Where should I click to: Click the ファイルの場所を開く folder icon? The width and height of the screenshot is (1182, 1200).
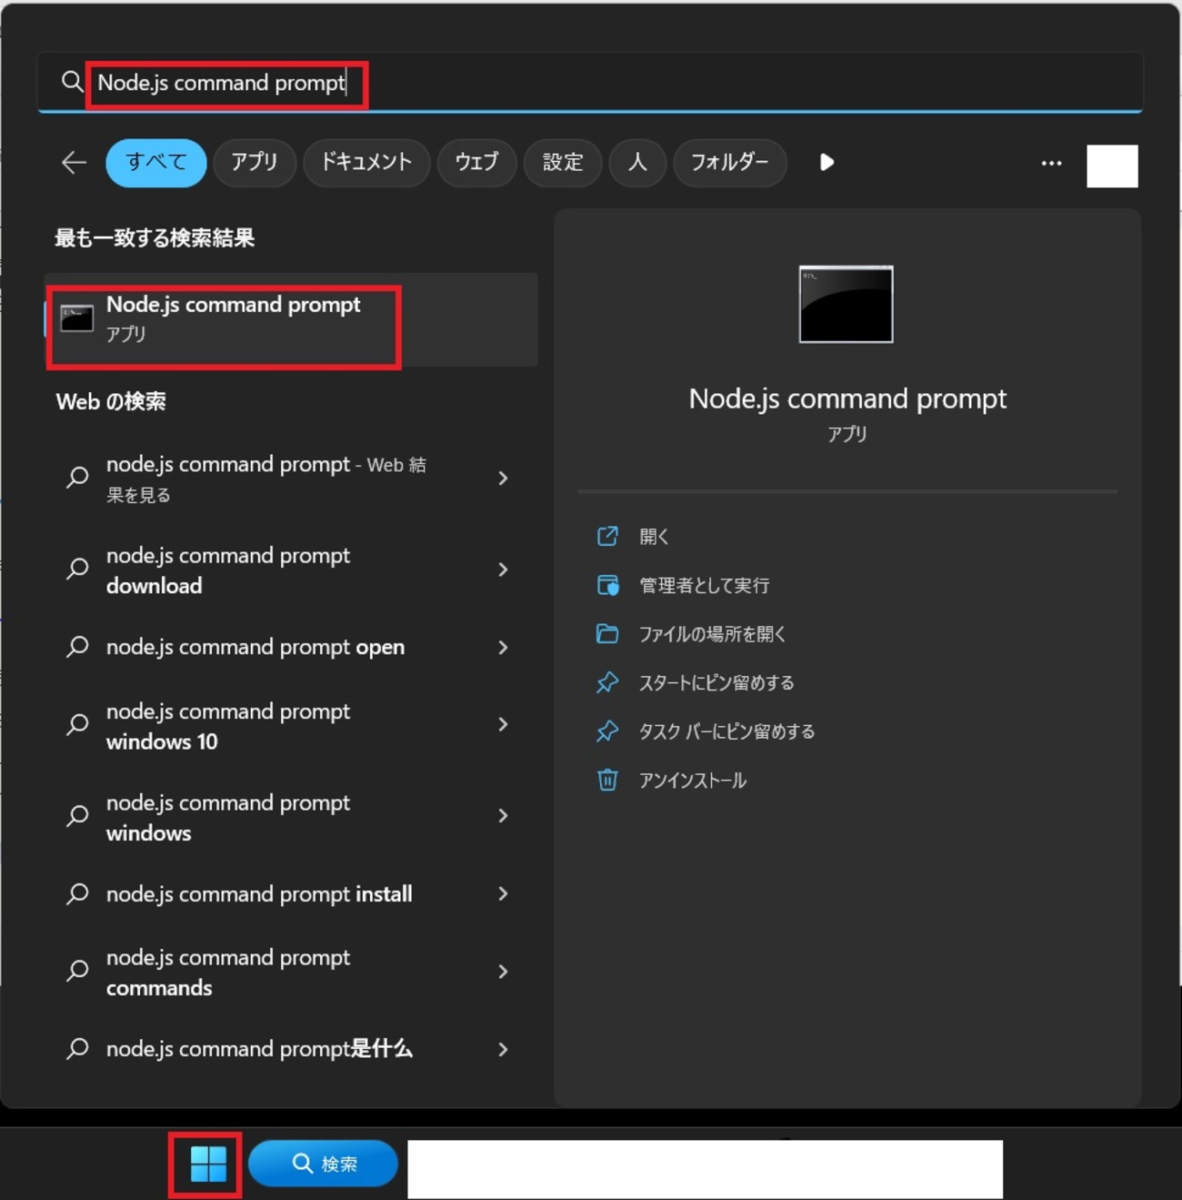(x=607, y=633)
